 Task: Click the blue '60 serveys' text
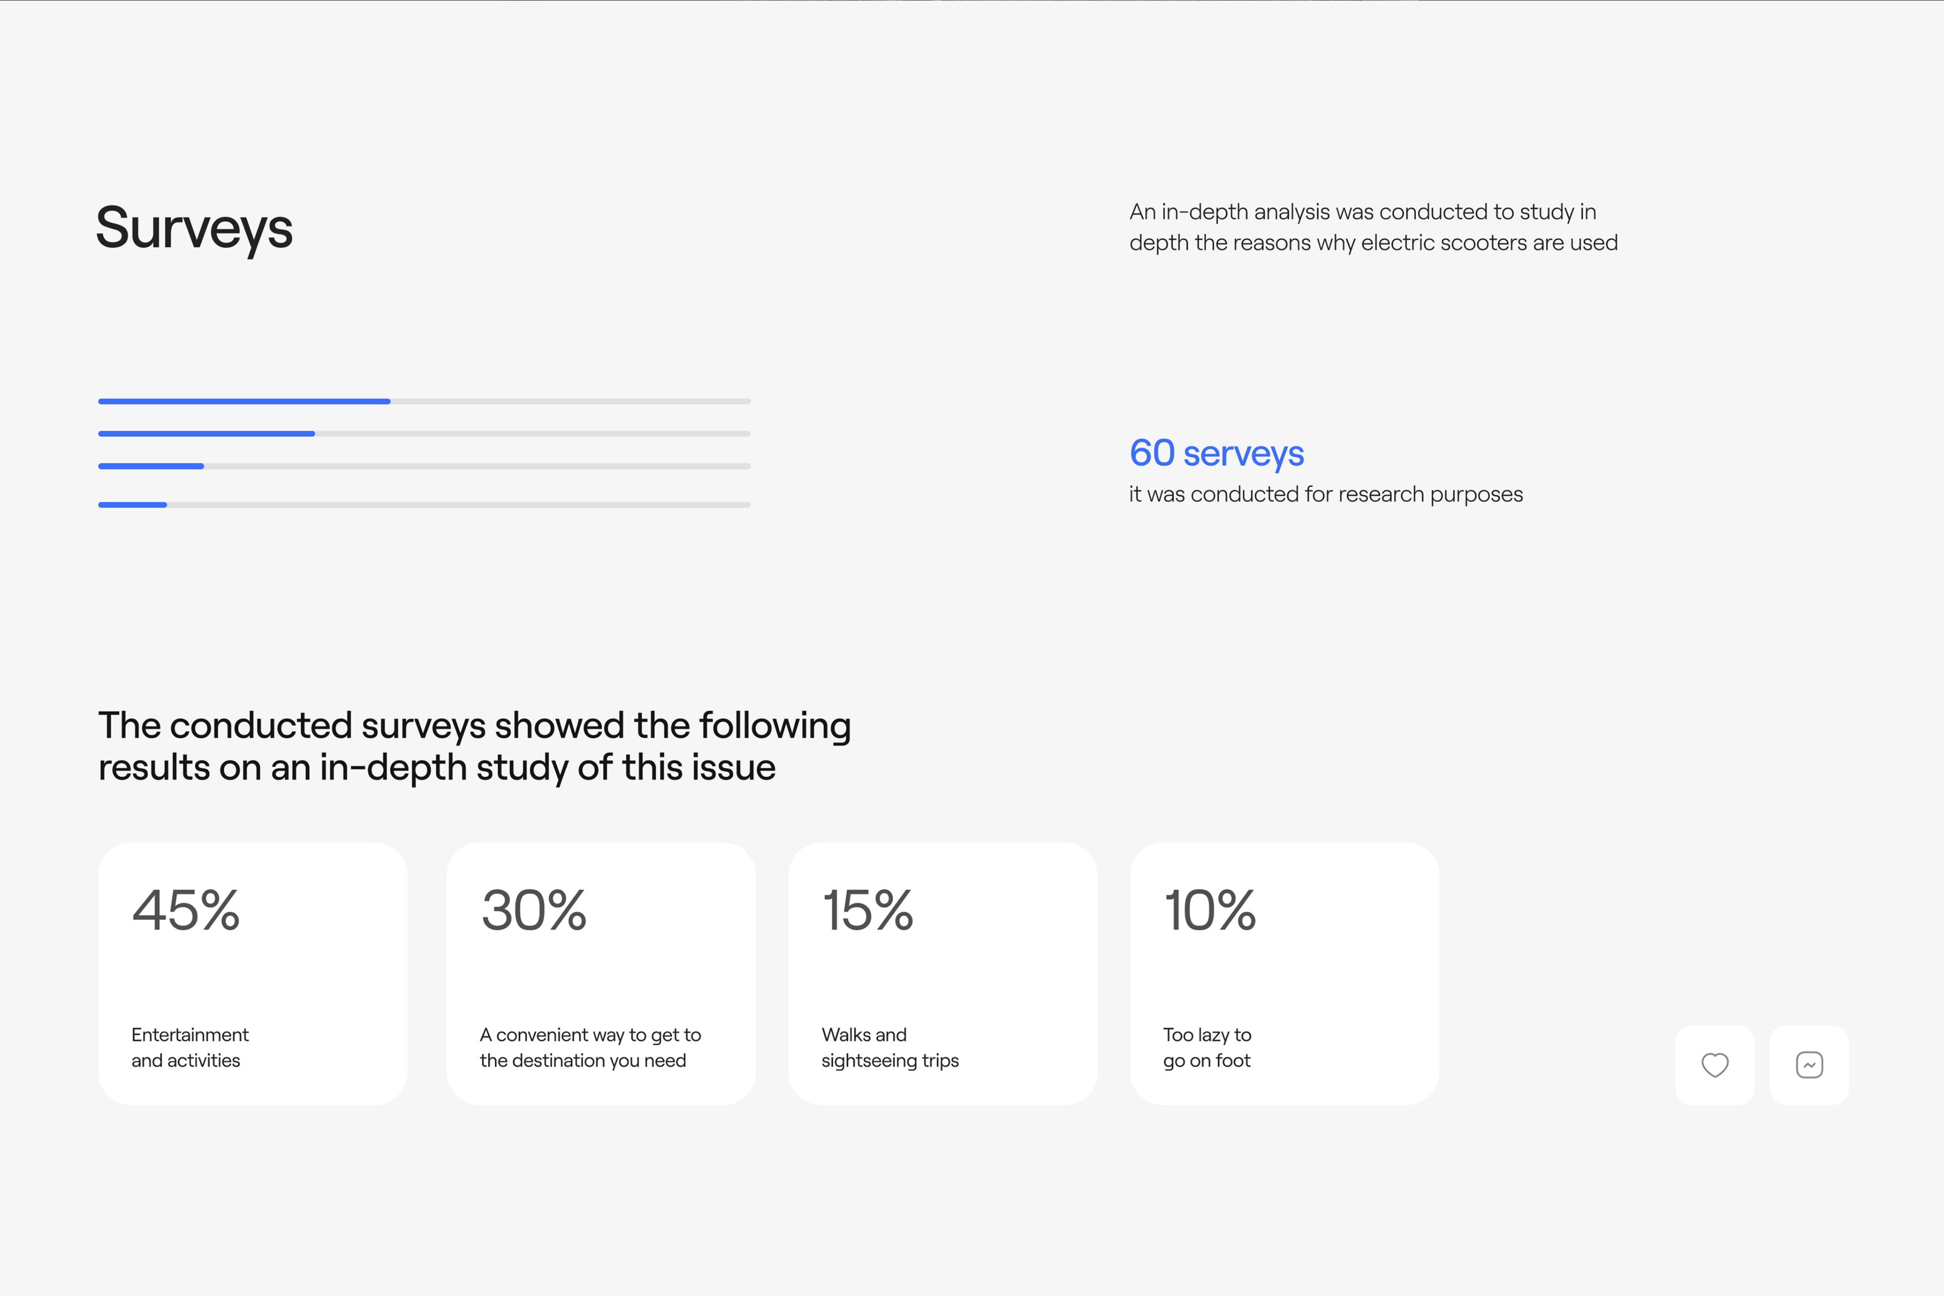coord(1216,453)
